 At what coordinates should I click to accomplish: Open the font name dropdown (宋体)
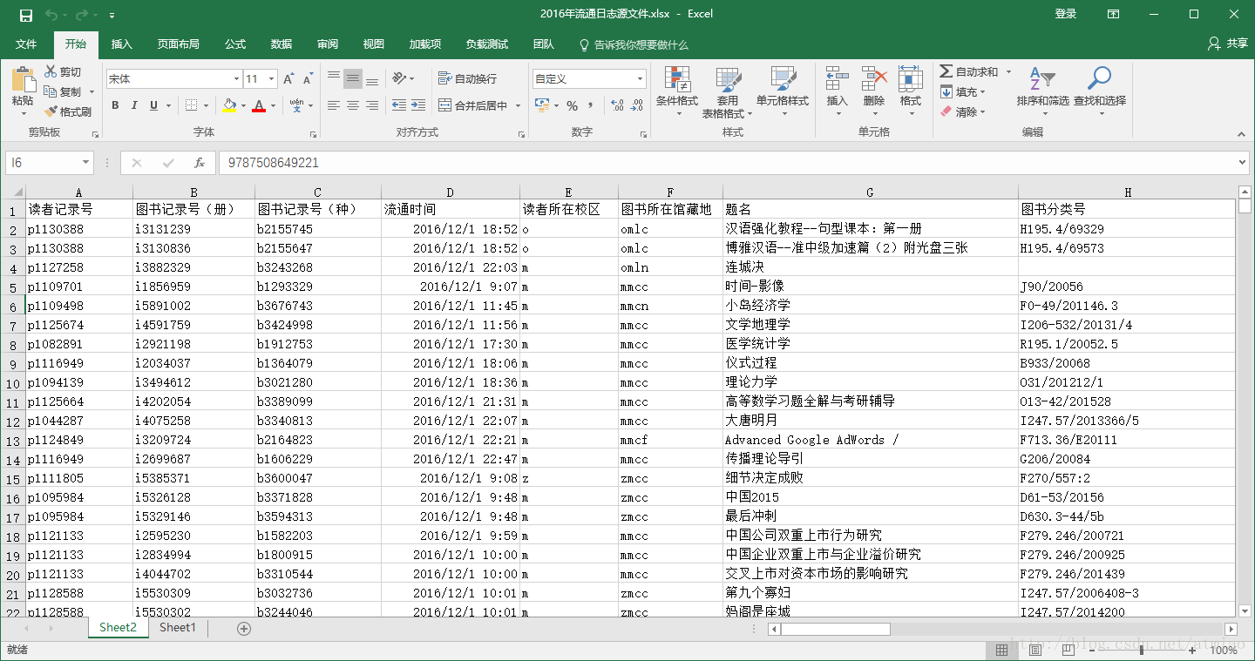tap(236, 79)
